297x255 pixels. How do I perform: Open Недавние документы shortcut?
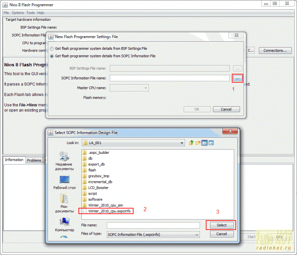point(64,161)
